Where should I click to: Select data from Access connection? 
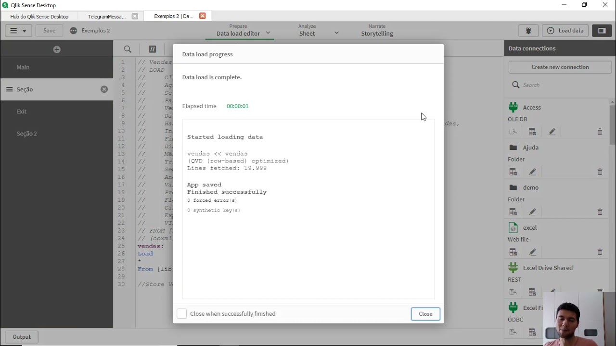pos(532,132)
